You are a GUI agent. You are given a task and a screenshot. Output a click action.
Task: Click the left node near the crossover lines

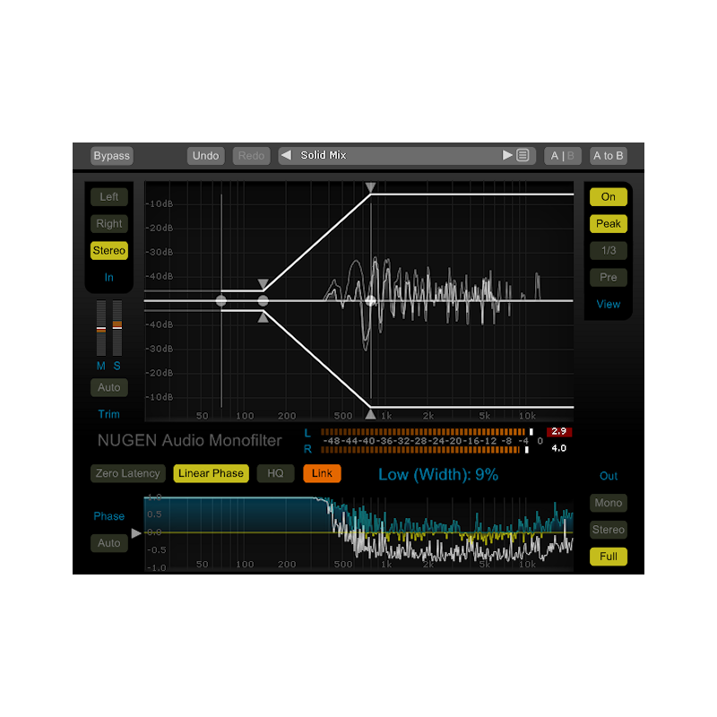tap(220, 299)
